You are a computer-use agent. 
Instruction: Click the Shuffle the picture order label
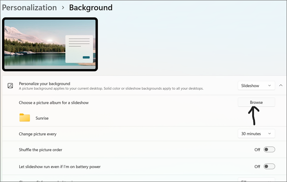point(40,149)
